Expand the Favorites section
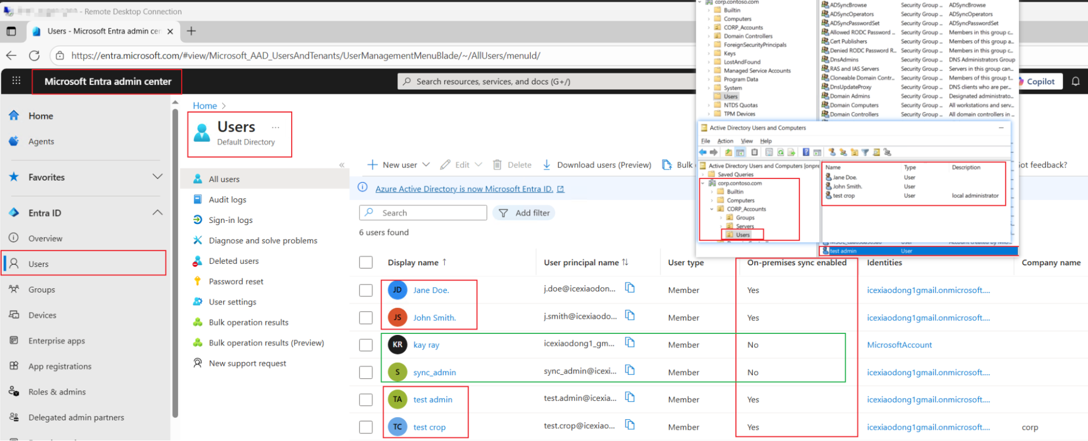1088x441 pixels. 157,177
